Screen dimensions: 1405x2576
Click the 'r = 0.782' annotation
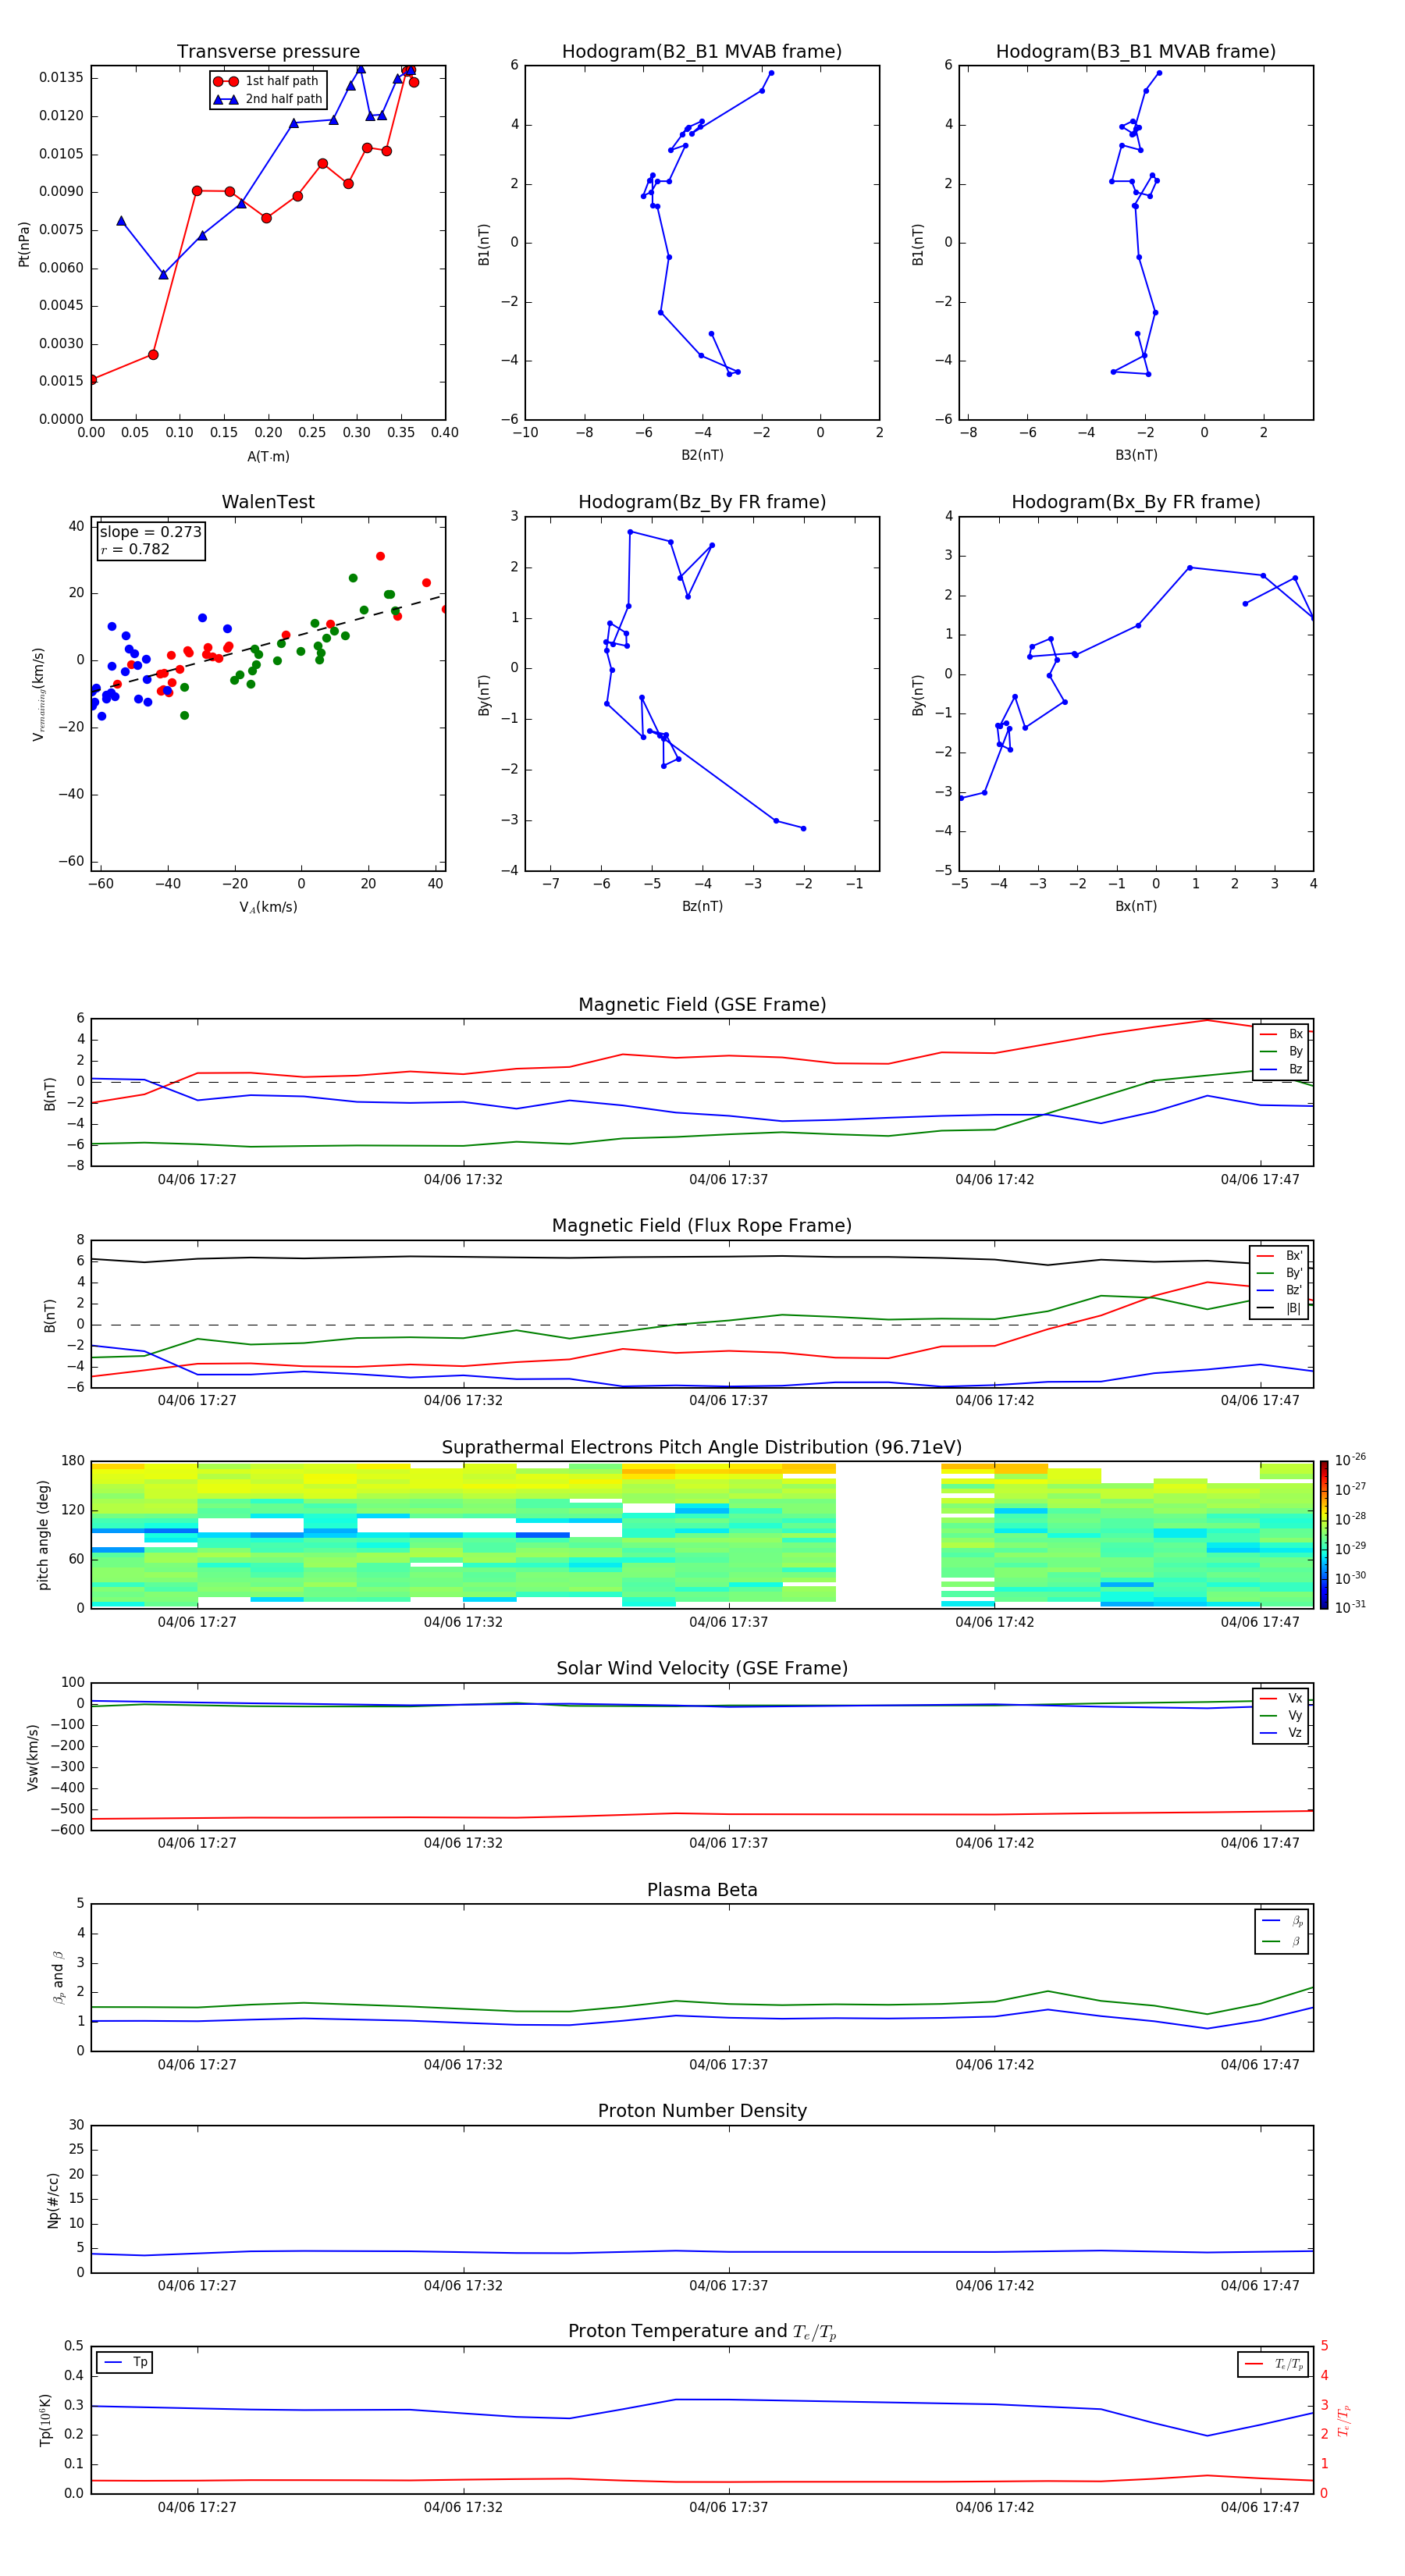point(135,549)
